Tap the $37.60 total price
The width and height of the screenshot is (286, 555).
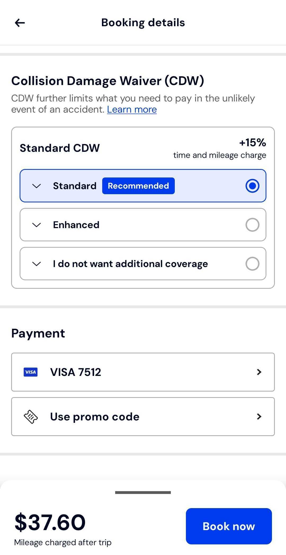[x=50, y=522]
